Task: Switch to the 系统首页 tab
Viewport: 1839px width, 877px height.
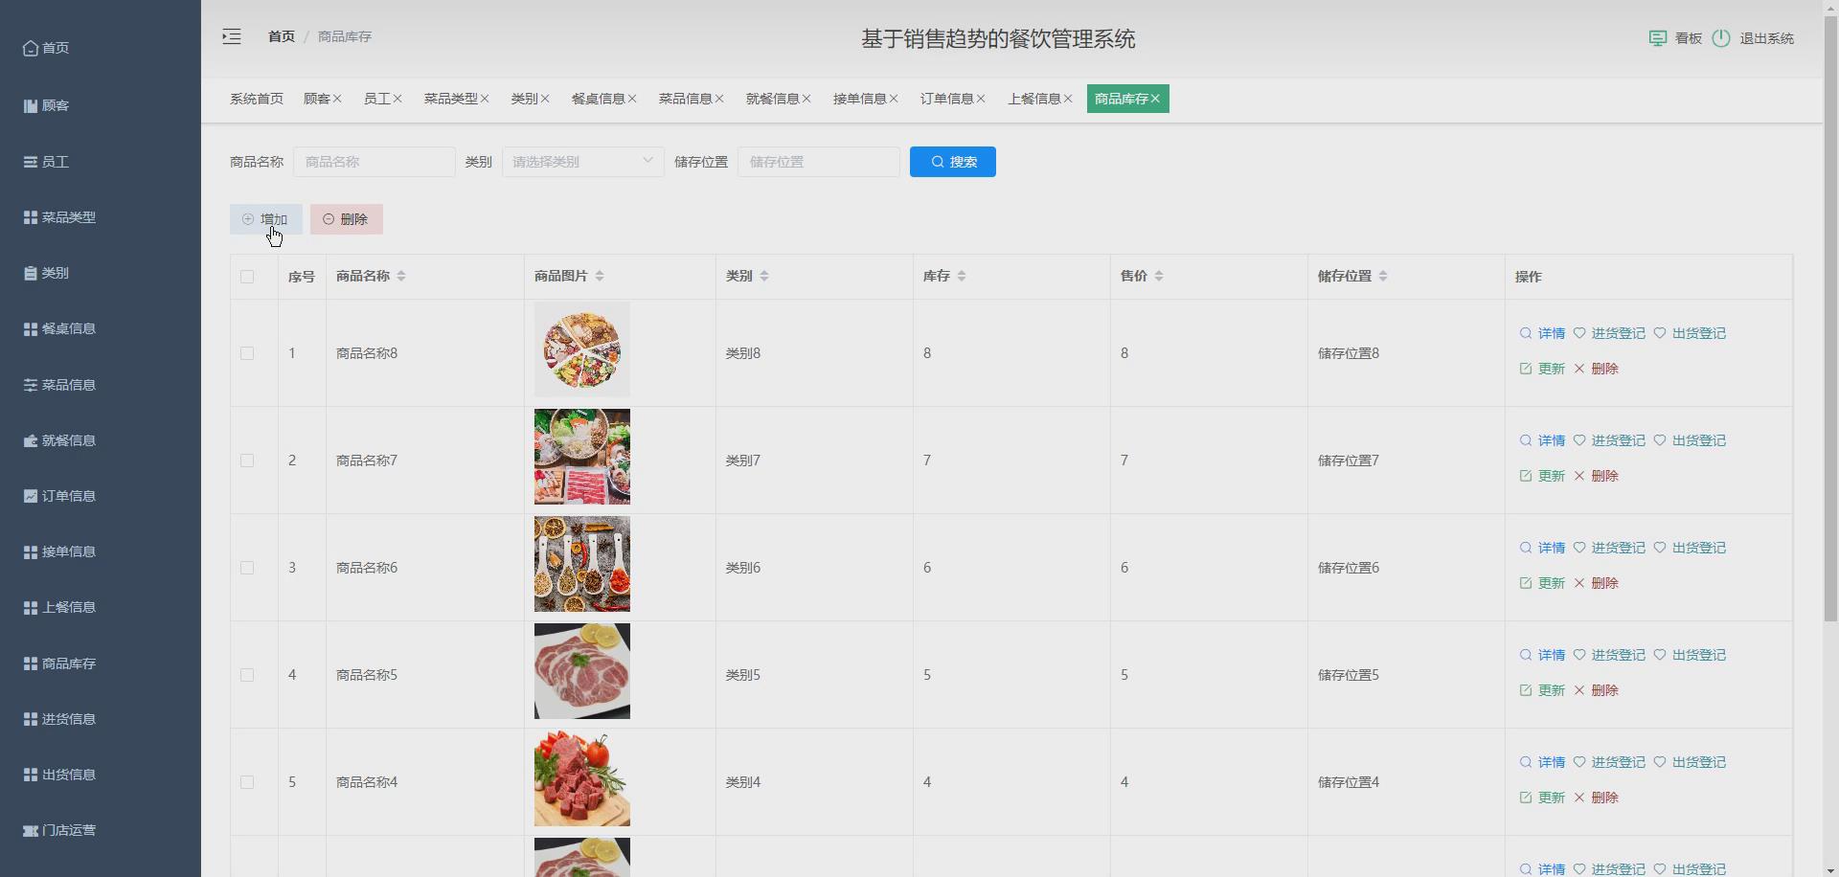Action: (256, 98)
